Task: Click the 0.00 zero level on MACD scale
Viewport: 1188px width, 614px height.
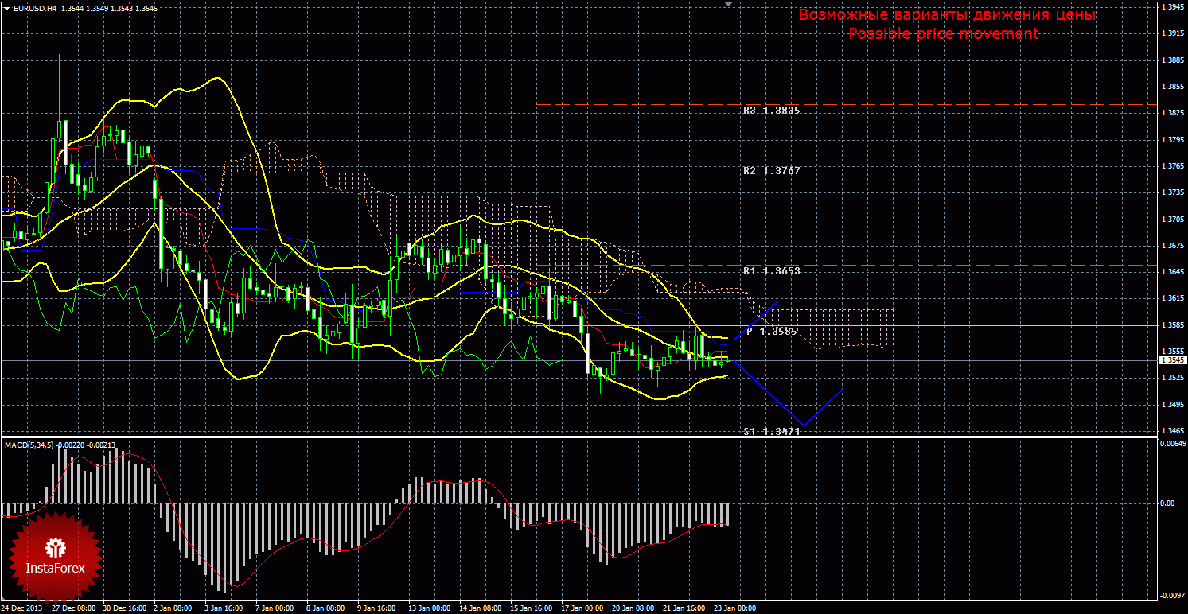Action: click(x=1167, y=503)
